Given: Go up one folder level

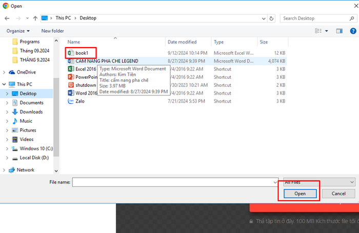Looking at the screenshot, I should tap(35, 18).
